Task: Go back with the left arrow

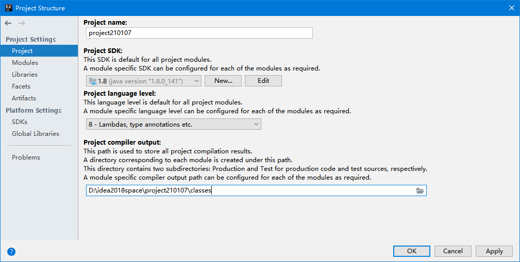Action: coord(8,23)
